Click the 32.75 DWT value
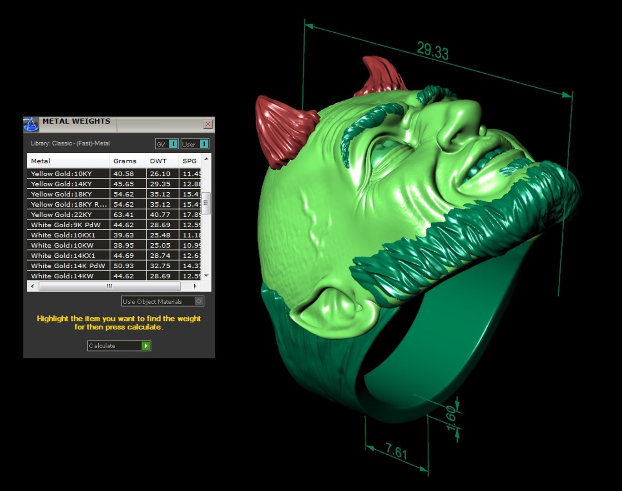Screen dimensions: 622x491 coord(160,266)
